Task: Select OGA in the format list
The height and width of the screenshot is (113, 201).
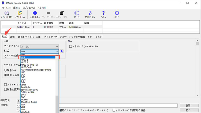Action: pos(38,75)
